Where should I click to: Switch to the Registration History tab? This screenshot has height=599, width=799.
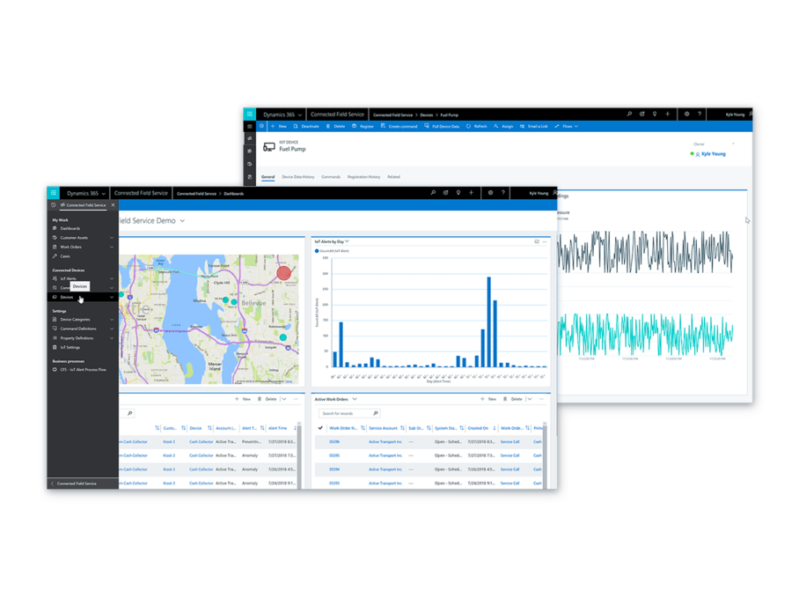point(363,177)
